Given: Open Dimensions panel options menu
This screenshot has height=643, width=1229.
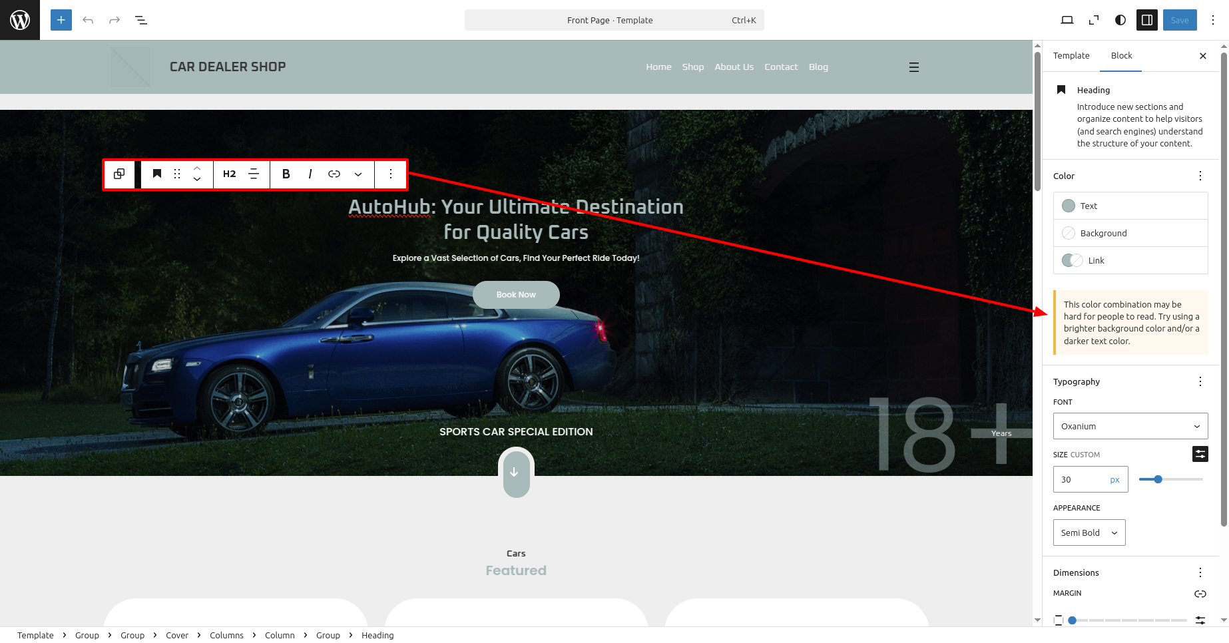Looking at the screenshot, I should (1200, 572).
